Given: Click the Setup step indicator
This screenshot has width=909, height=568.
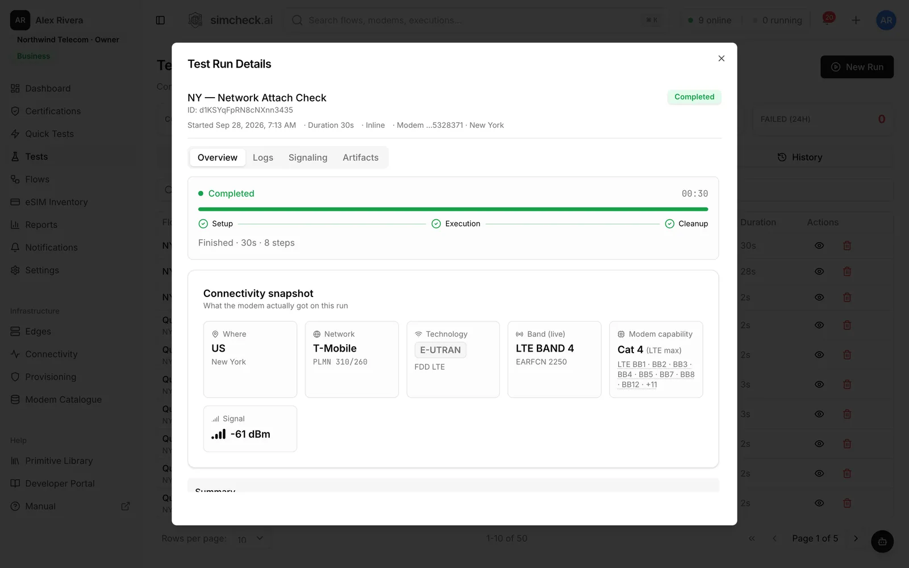Looking at the screenshot, I should 216,224.
